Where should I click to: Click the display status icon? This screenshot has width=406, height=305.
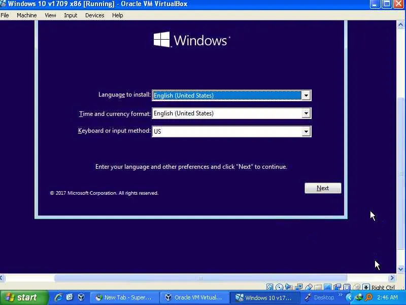pyautogui.click(x=328, y=287)
